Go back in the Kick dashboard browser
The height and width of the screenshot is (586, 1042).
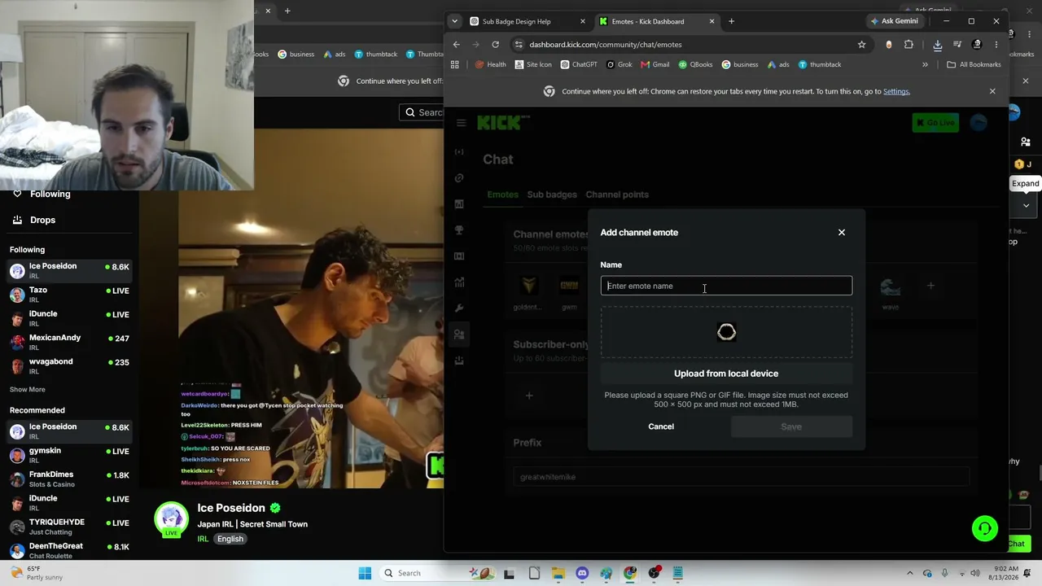pos(457,45)
